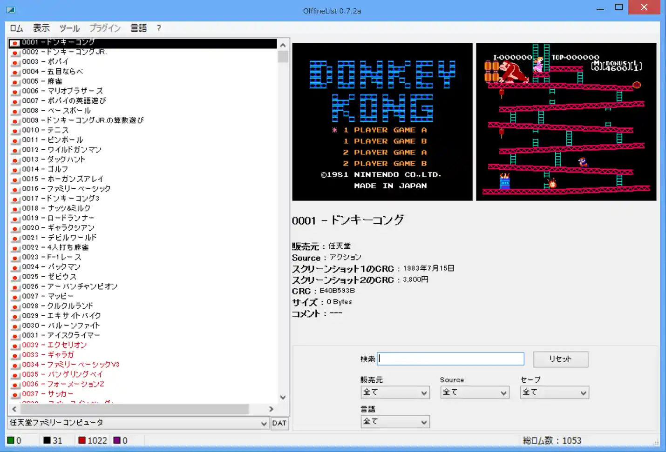The image size is (666, 452).
Task: Click the status dot beside 0035 バンゲリング ベイ
Action: pos(14,374)
